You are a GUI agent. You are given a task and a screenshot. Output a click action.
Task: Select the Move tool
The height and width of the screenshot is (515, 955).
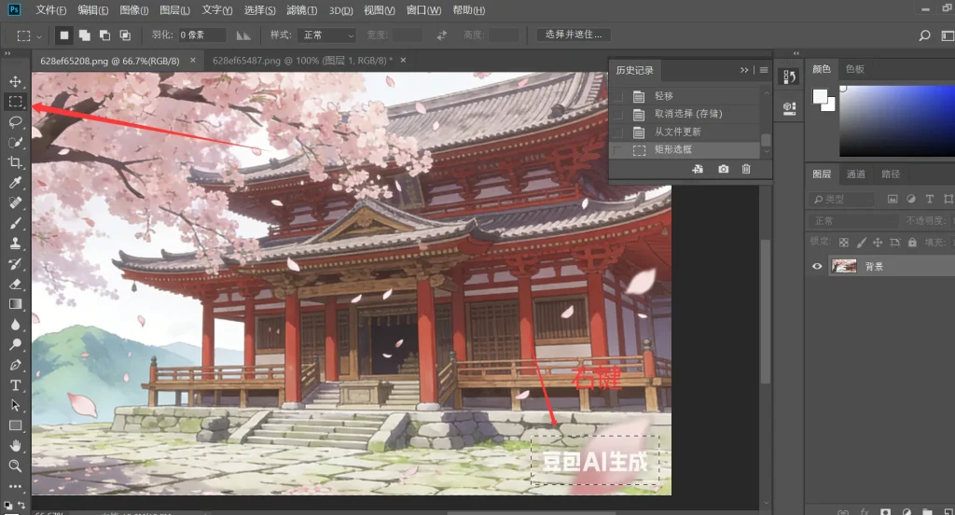(x=15, y=82)
